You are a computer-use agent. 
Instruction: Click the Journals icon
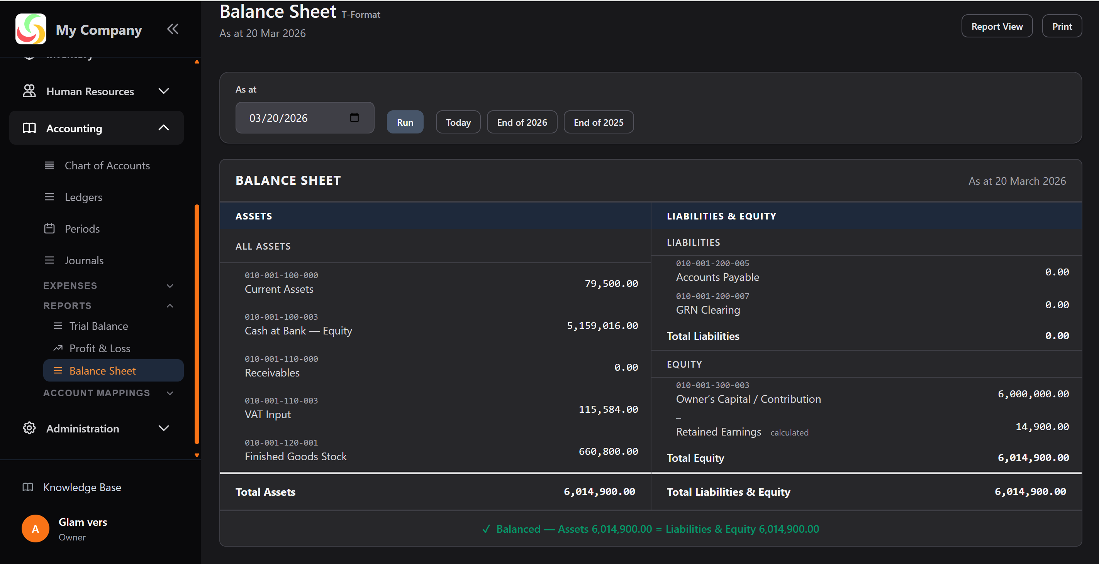50,260
